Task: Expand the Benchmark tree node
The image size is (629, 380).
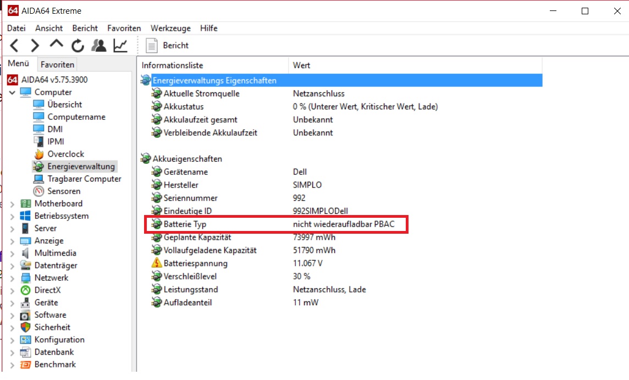Action: (x=13, y=365)
